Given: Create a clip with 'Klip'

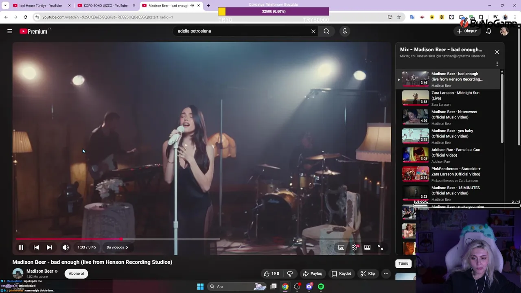Looking at the screenshot, I should point(368,273).
